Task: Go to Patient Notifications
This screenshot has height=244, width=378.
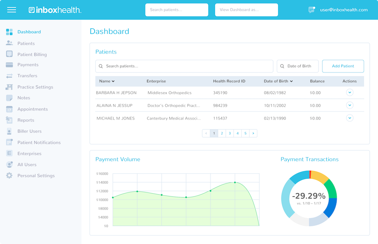Action: pos(39,142)
